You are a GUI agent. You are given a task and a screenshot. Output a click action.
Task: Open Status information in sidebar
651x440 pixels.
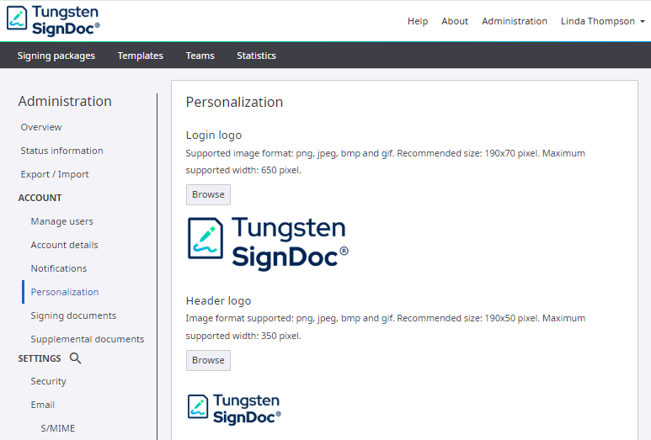tap(61, 151)
